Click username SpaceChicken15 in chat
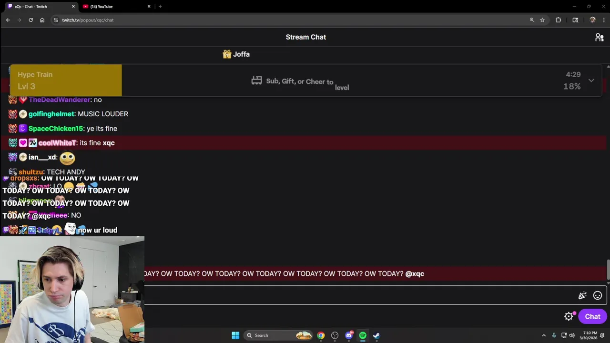Screen dimensions: 610x343 56,129
